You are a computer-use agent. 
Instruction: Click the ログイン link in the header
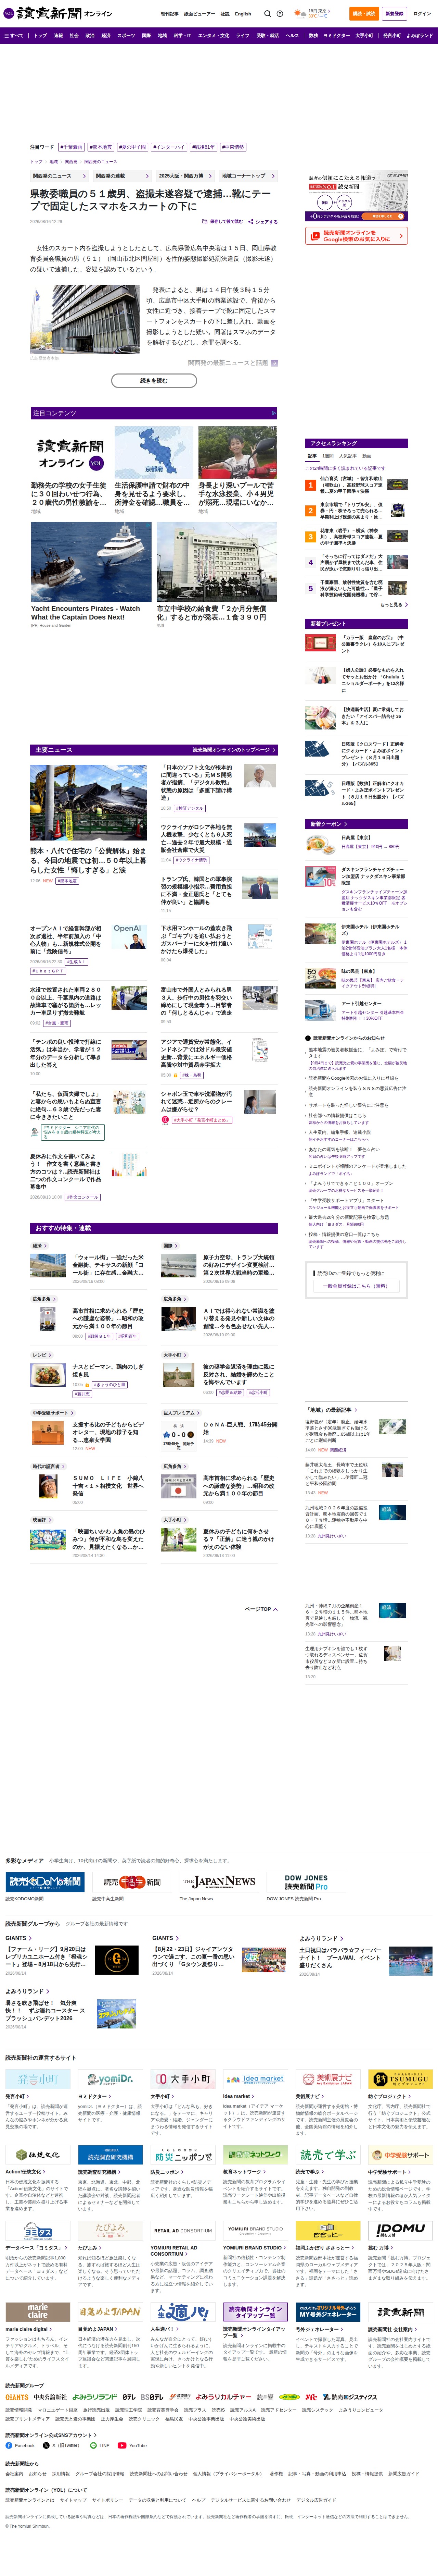coord(422,14)
